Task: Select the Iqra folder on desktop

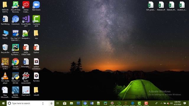Action: [x=36, y=33]
